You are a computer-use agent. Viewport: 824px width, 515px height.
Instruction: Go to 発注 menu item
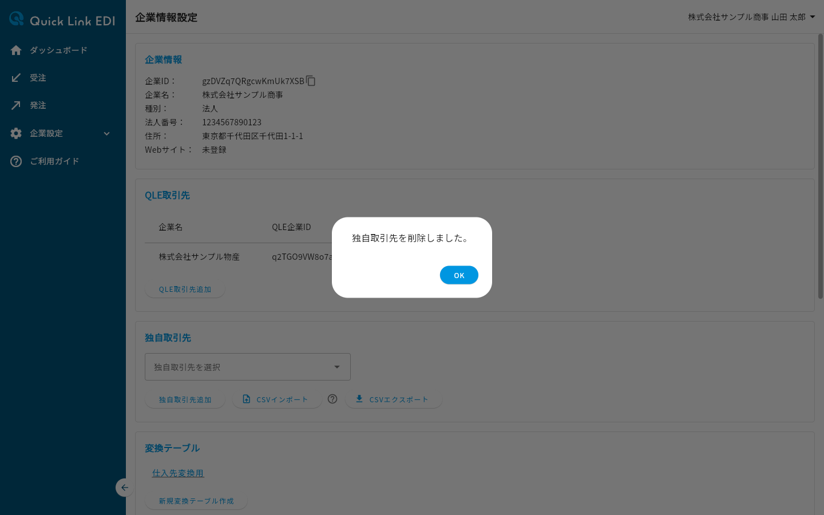tap(63, 105)
